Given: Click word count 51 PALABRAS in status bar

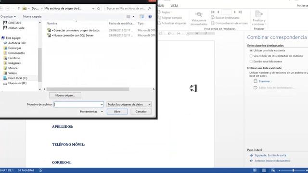Looking at the screenshot, I should point(26,170).
